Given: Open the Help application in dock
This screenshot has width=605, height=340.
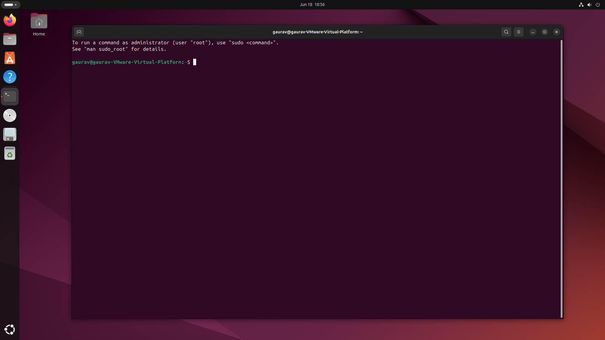Looking at the screenshot, I should click(10, 77).
